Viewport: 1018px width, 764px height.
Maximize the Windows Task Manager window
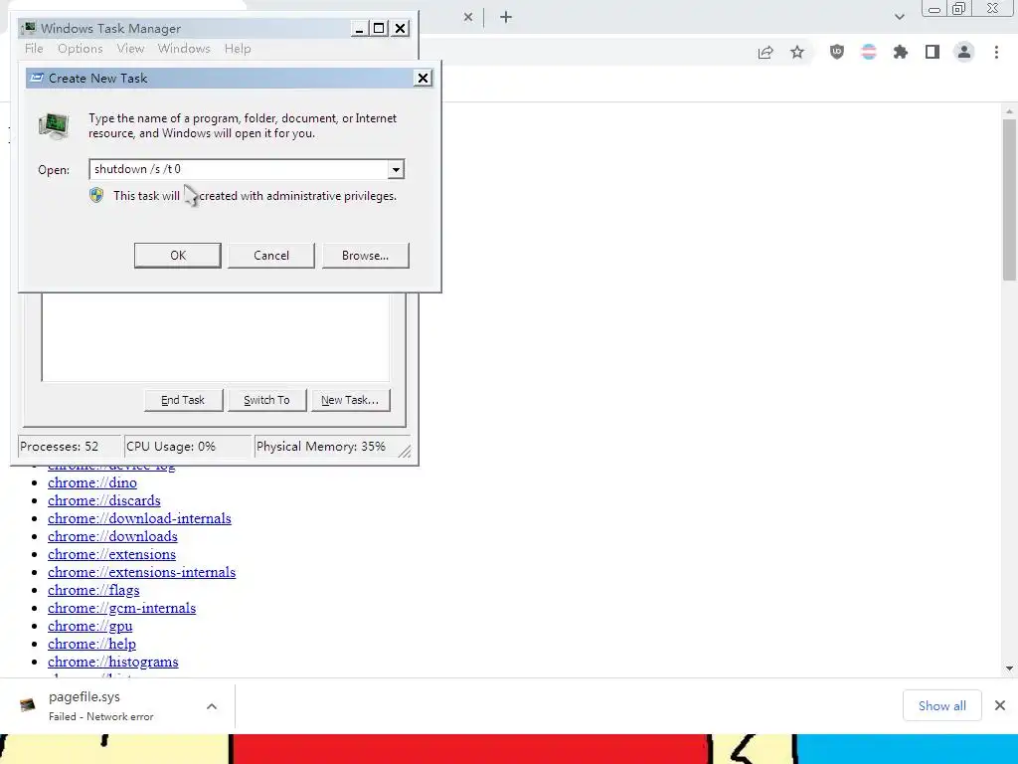[379, 28]
